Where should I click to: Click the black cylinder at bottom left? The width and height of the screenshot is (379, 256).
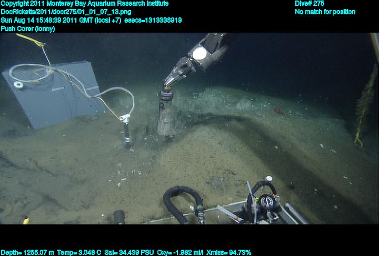tap(119, 216)
